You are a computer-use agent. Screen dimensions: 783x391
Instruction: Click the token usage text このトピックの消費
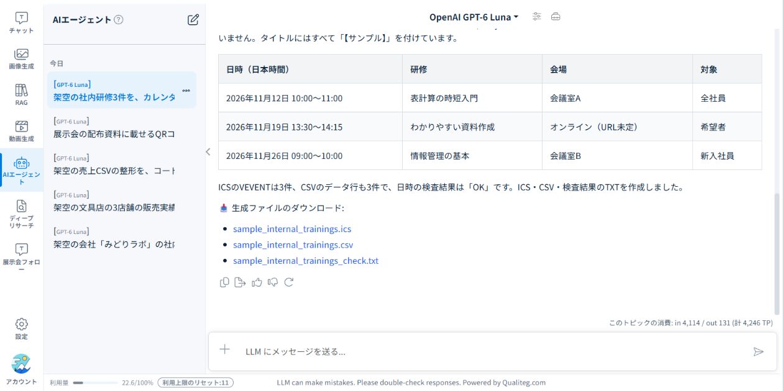point(691,323)
